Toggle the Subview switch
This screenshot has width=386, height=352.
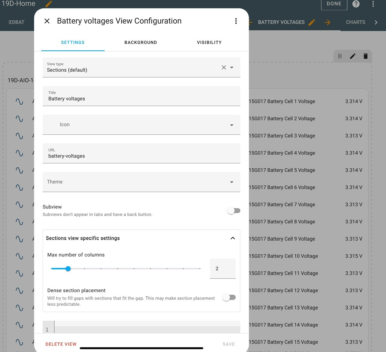234,211
